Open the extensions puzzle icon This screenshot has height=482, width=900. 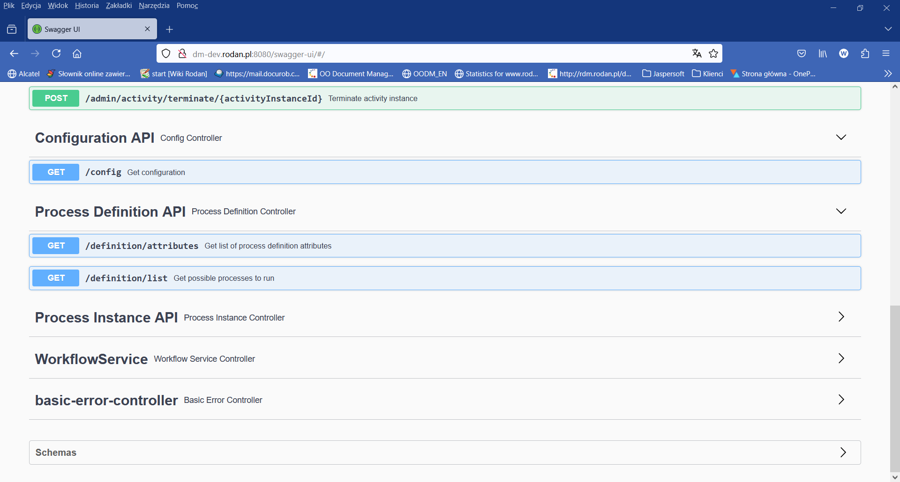tap(865, 53)
